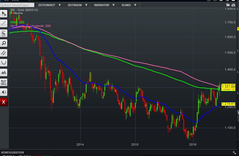Click the 'Wert hinzufügen' search field
Screen dimensions: 239x156
click(17, 5)
